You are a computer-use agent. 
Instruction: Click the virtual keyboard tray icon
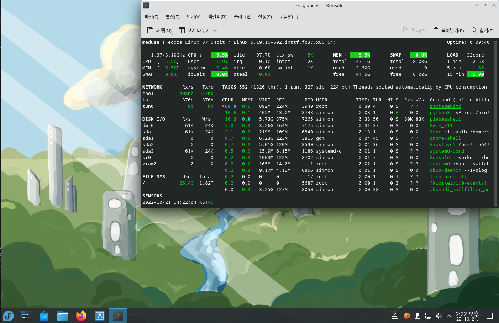coord(395,316)
